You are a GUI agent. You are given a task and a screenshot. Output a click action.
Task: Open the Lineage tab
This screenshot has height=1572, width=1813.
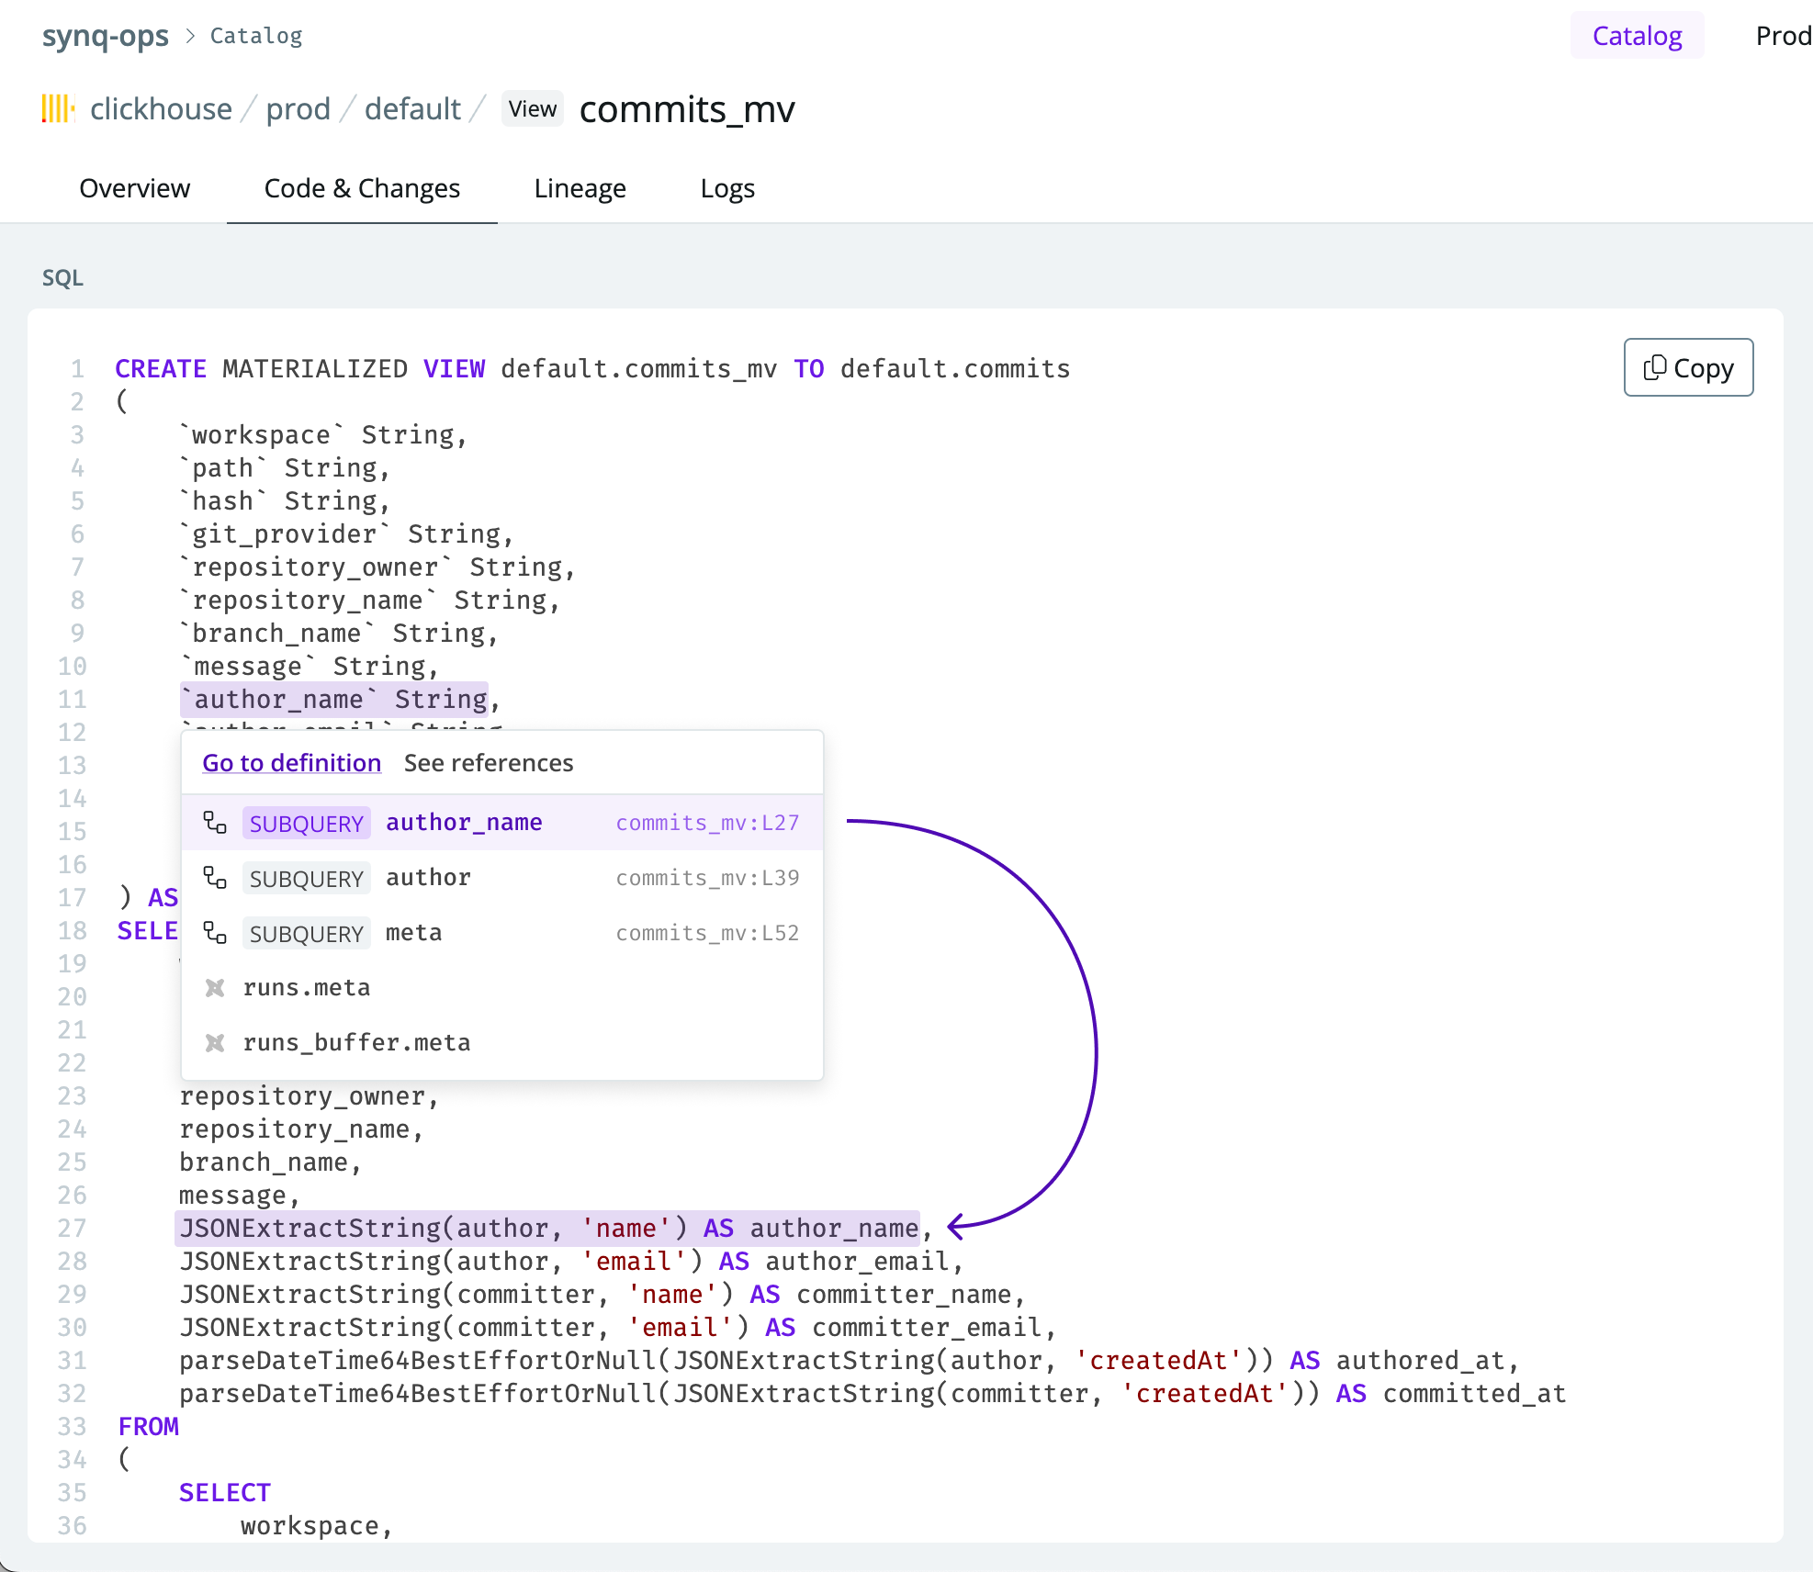click(x=580, y=188)
